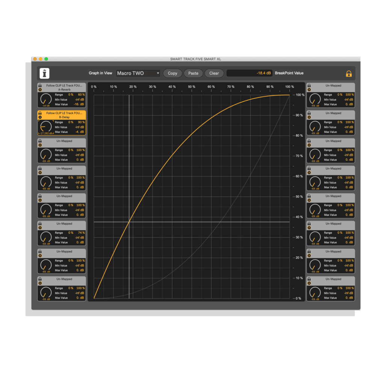Viewport: 387px width, 387px height.
Task: Toggle the orange global lock icon
Action: pos(349,74)
